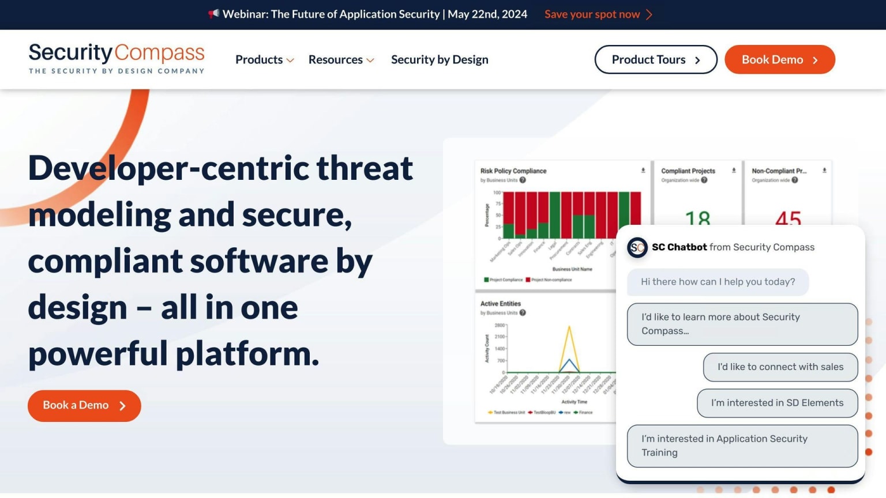This screenshot has width=886, height=498.
Task: Click the SC Chatbot avatar icon
Action: coord(637,247)
